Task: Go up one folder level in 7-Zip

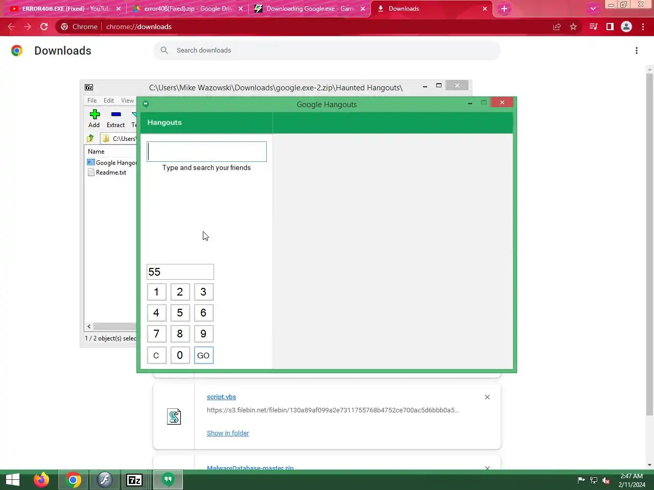Action: point(90,138)
